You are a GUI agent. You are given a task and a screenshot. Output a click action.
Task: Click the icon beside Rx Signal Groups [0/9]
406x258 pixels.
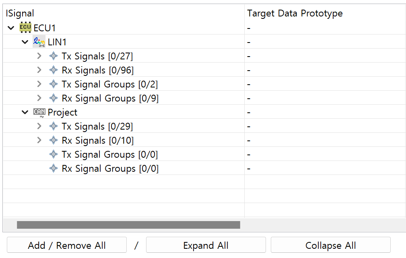coord(54,98)
